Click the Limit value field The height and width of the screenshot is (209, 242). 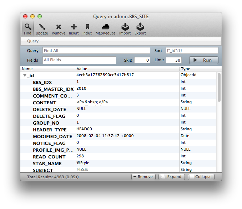173,60
